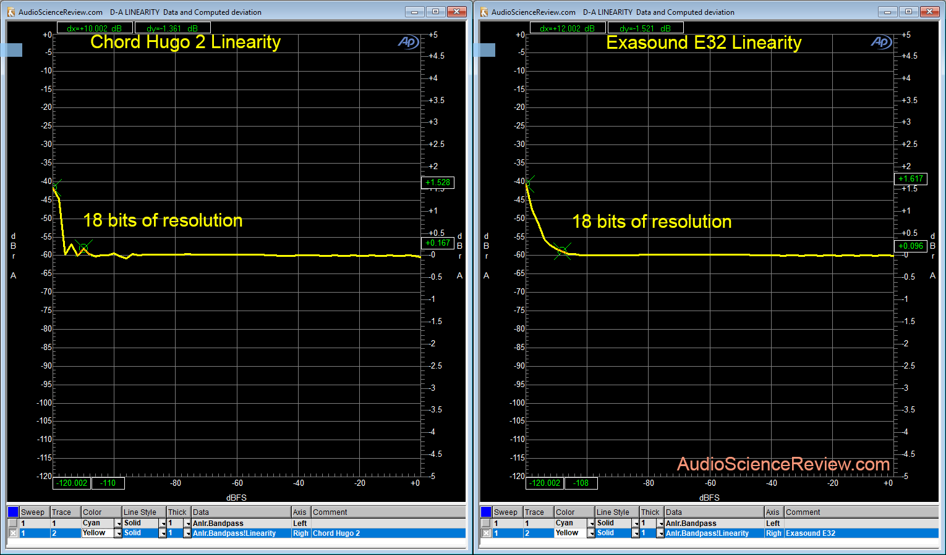The width and height of the screenshot is (946, 555).
Task: Click the -120.002 cursor box in Chord Hugo 2 window
Action: pyautogui.click(x=72, y=483)
